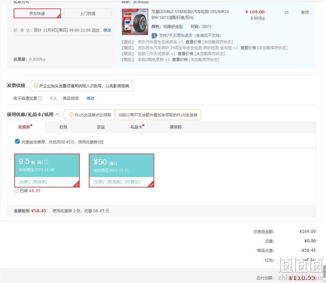Switch to 红包 tab
326x283 pixels.
(63, 127)
